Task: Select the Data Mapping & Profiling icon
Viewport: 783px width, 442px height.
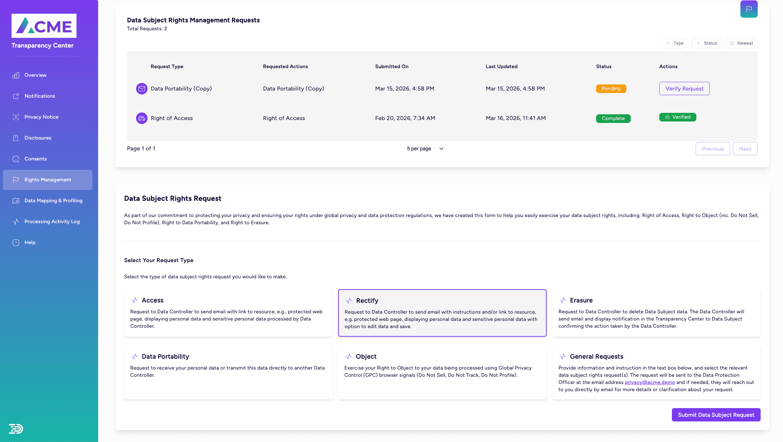Action: coord(16,200)
